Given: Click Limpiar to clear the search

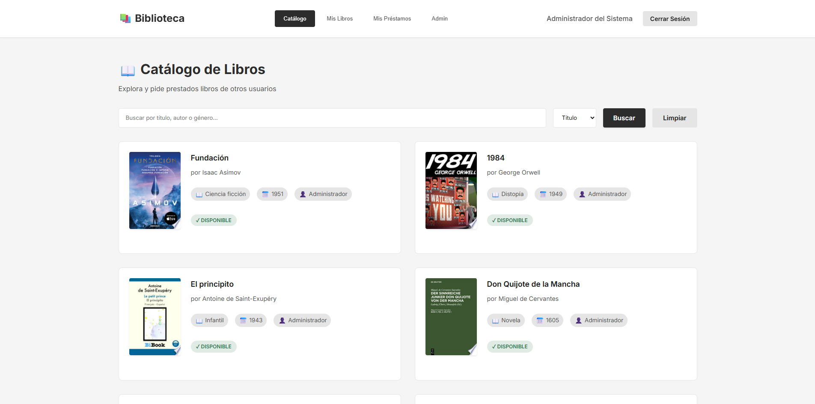Looking at the screenshot, I should pos(674,118).
